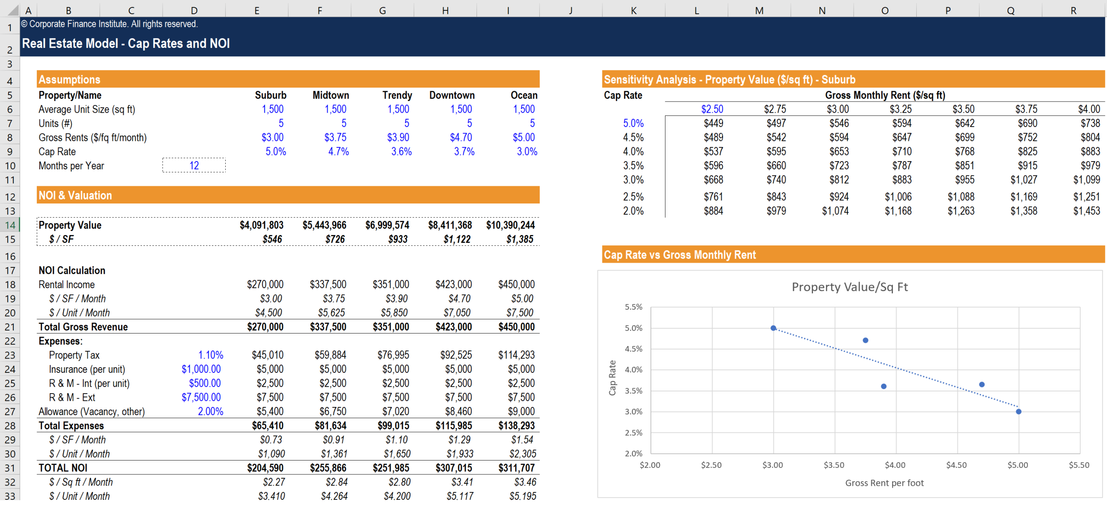Click the chart data point at $5.00 rent
The width and height of the screenshot is (1107, 505).
tap(1018, 412)
